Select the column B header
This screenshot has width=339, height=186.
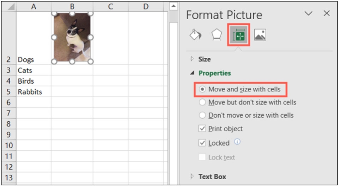coord(72,6)
